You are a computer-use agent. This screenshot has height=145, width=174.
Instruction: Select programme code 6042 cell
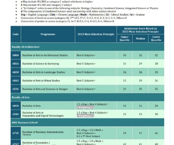click(16, 81)
